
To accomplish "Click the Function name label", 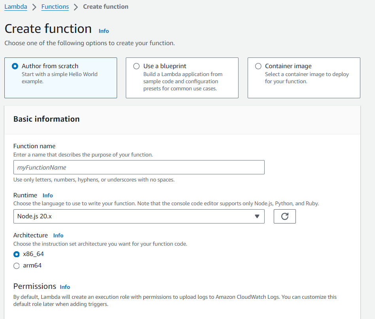I will point(34,146).
